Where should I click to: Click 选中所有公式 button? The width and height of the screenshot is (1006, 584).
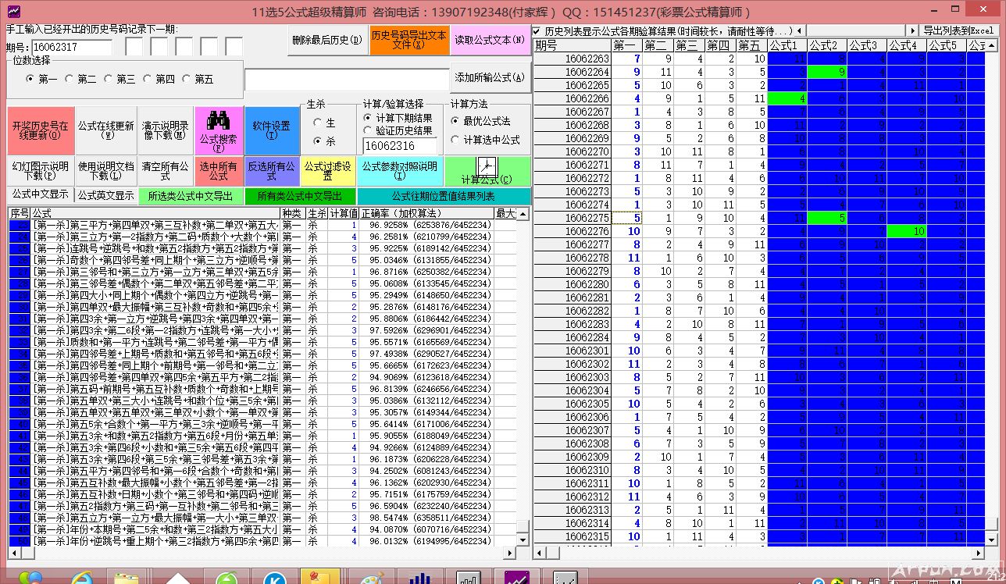(x=219, y=171)
